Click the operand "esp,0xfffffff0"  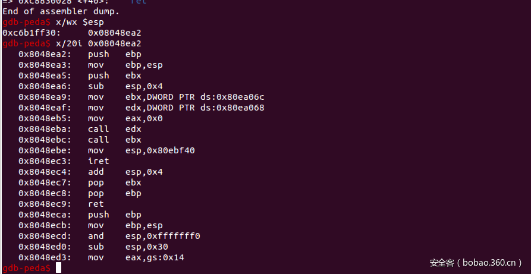pos(162,236)
